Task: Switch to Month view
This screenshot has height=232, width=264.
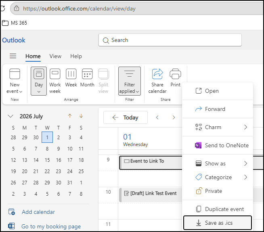Action: (x=87, y=78)
